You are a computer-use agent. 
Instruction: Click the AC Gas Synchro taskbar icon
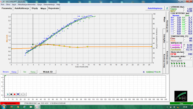pos(37,107)
